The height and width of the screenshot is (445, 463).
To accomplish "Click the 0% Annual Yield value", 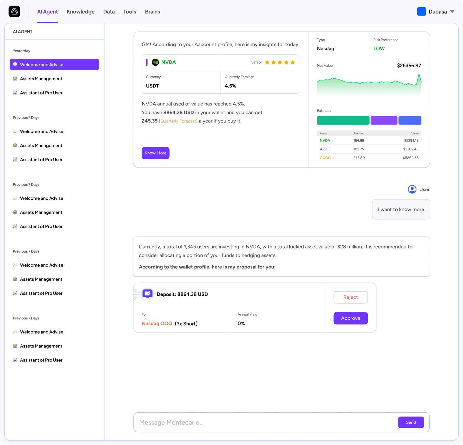I will tap(241, 324).
